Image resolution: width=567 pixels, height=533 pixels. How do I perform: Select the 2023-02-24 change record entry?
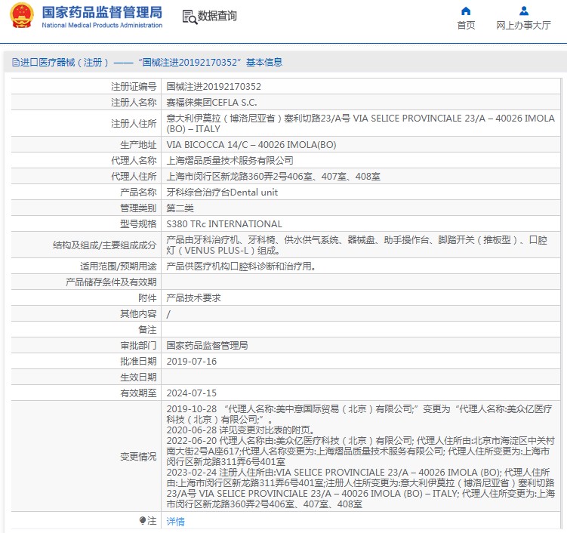[x=361, y=488]
